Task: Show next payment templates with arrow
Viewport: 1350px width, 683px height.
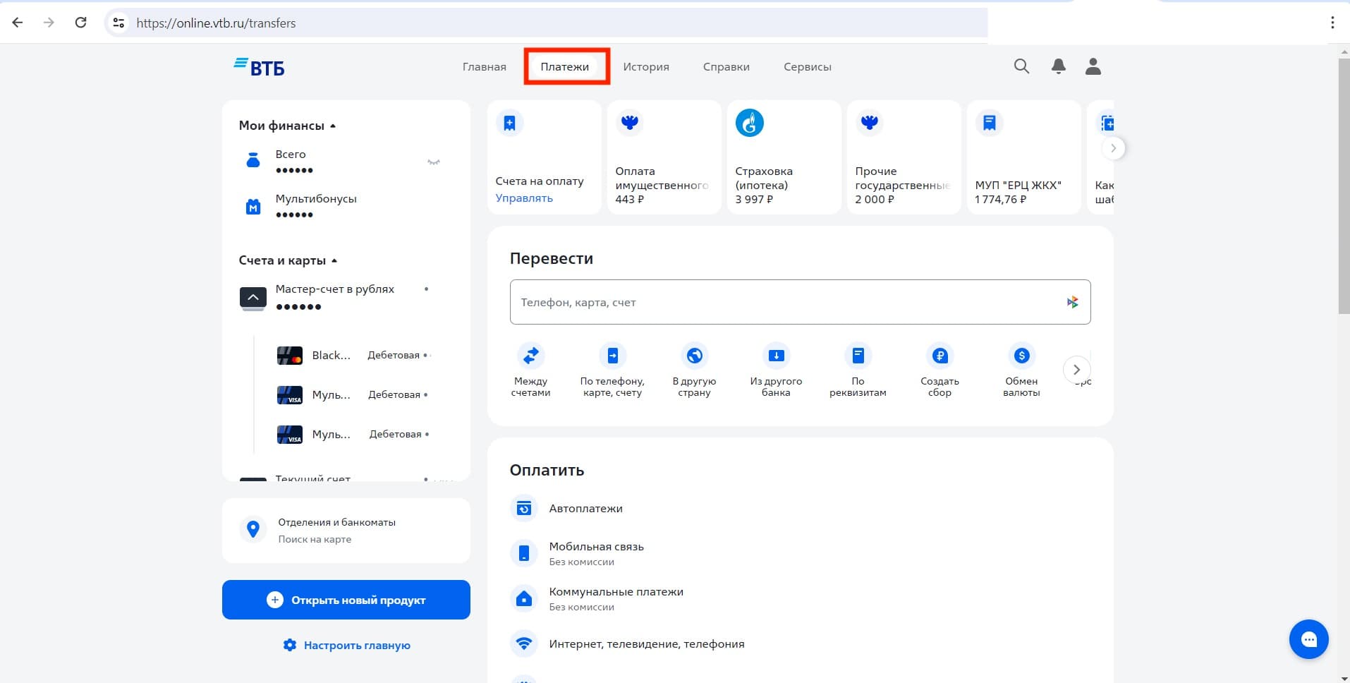Action: coord(1113,148)
